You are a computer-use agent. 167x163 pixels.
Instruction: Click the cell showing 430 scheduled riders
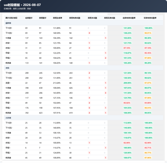click(x=41, y=88)
